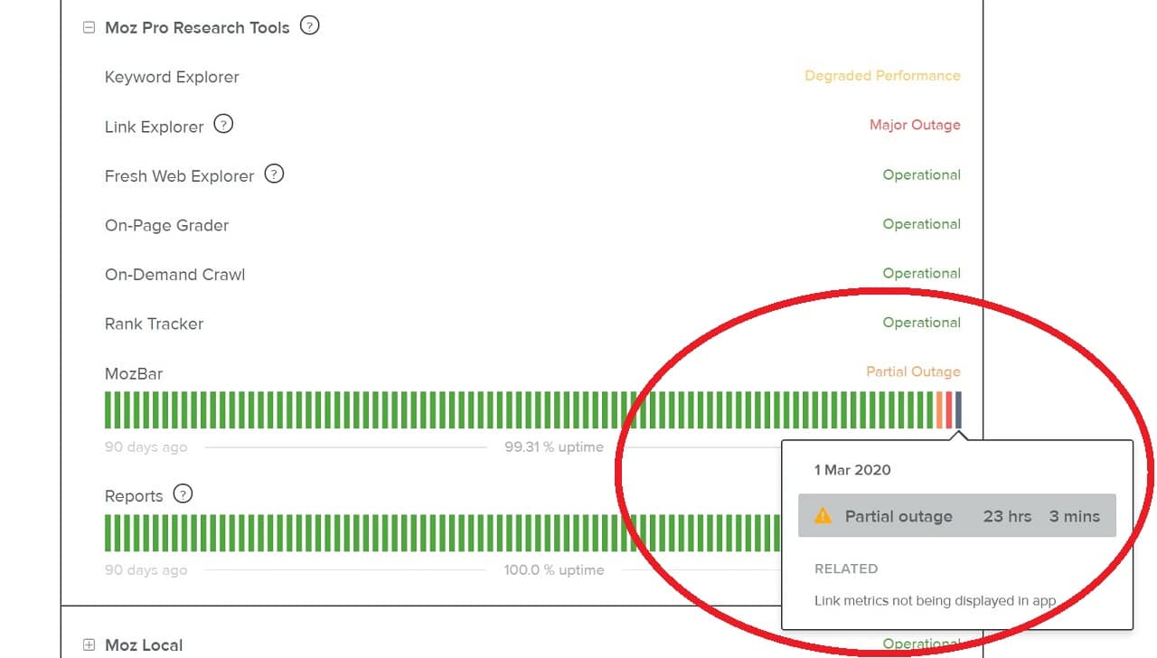
Task: Click the Rank Tracker component name
Action: point(154,324)
